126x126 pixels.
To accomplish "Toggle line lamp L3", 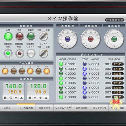I will [22, 71].
